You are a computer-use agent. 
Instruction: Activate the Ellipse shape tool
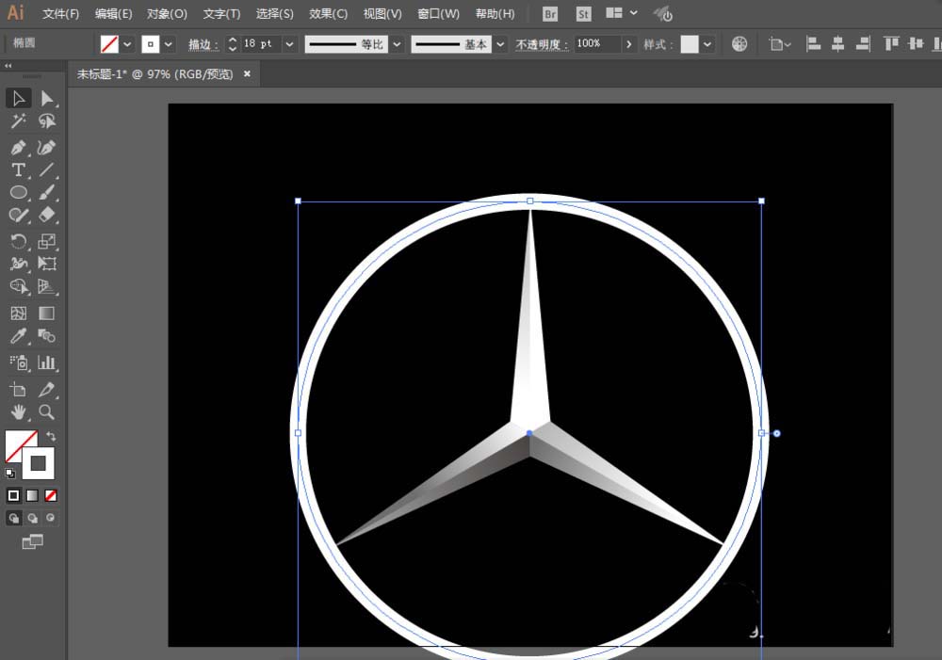18,193
